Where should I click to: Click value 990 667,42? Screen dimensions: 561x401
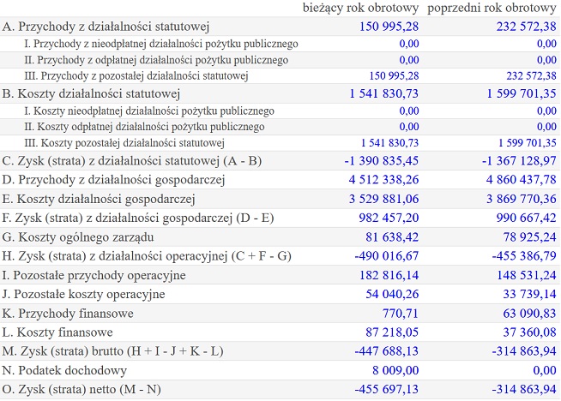527,218
